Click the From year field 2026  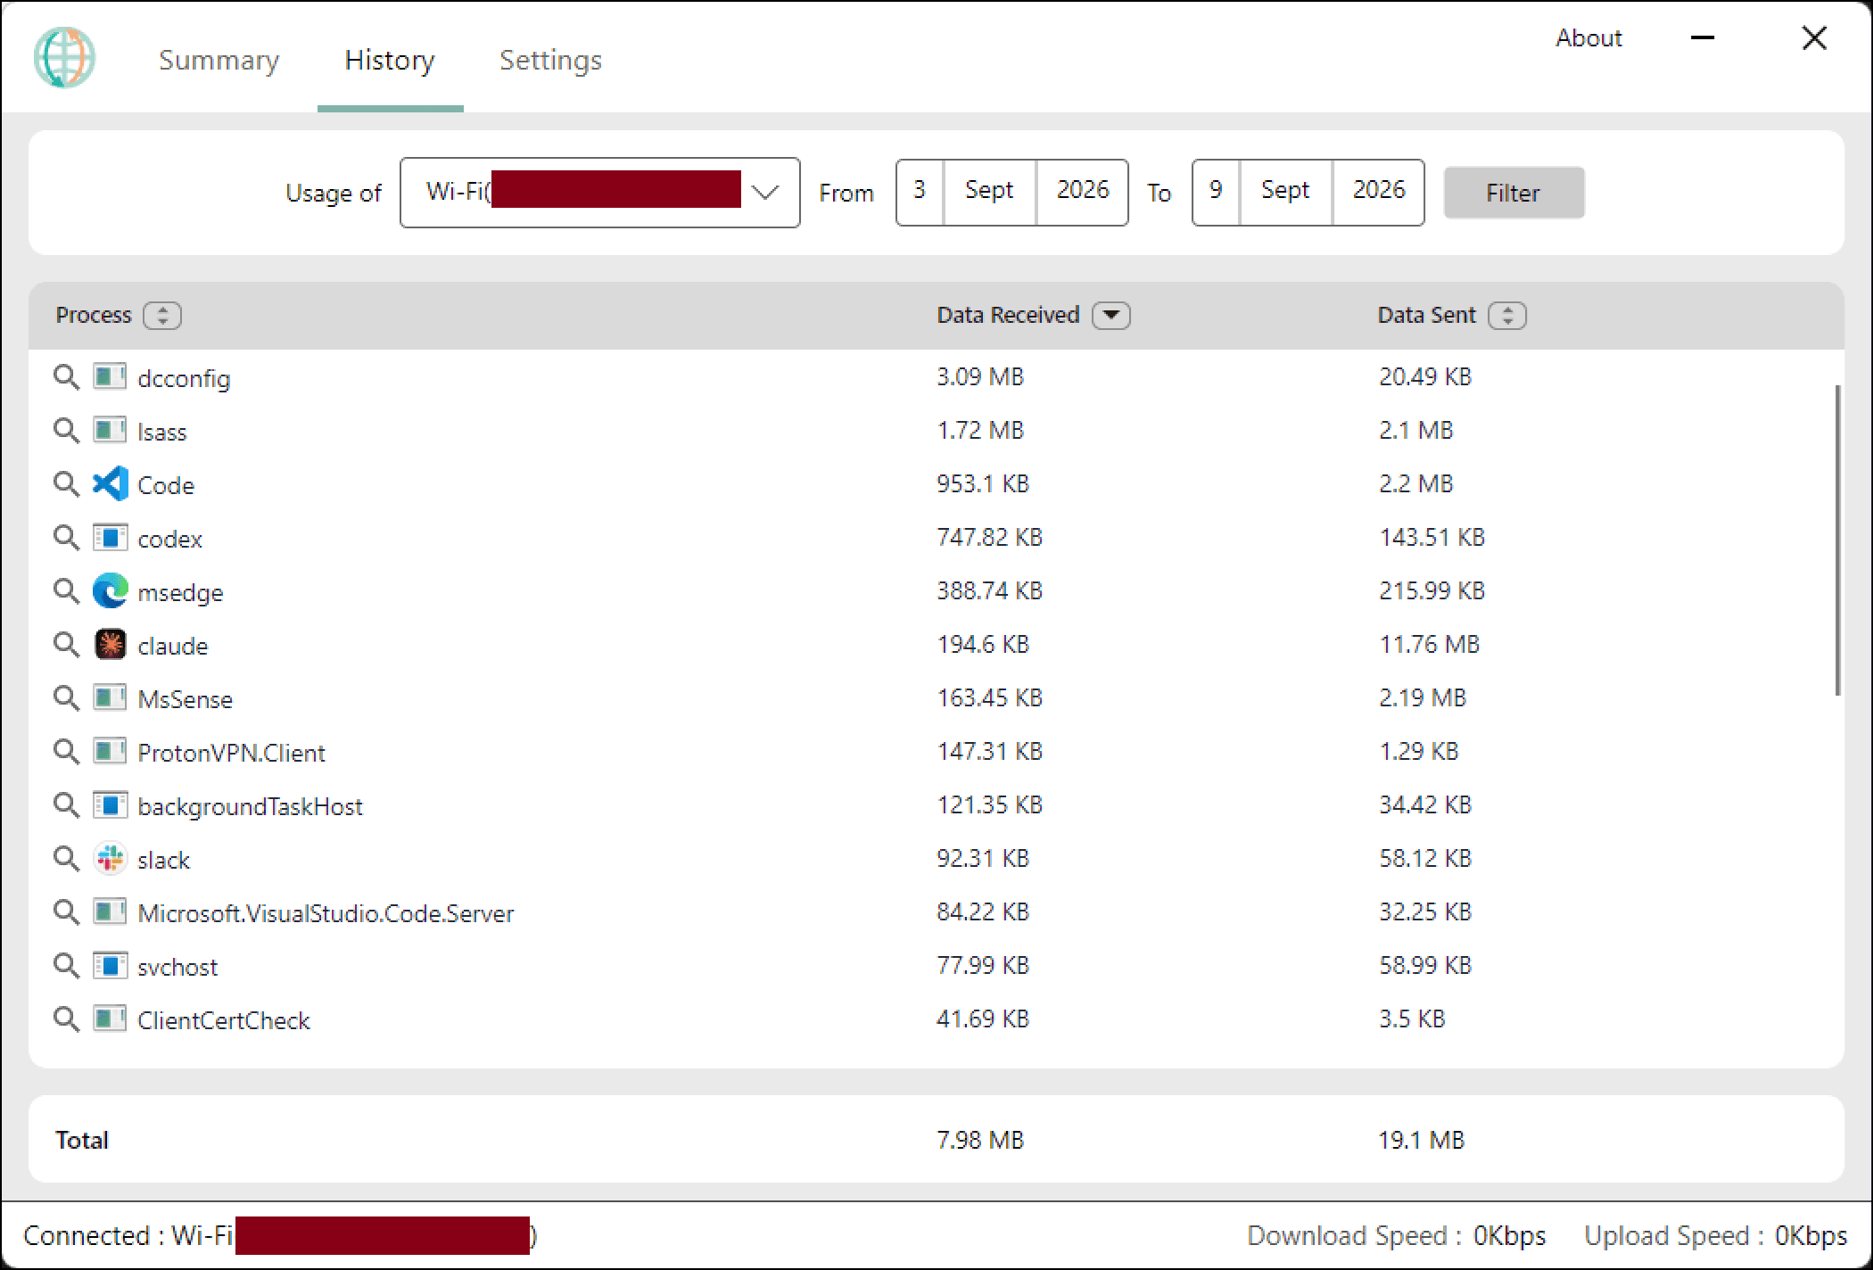coord(1082,192)
